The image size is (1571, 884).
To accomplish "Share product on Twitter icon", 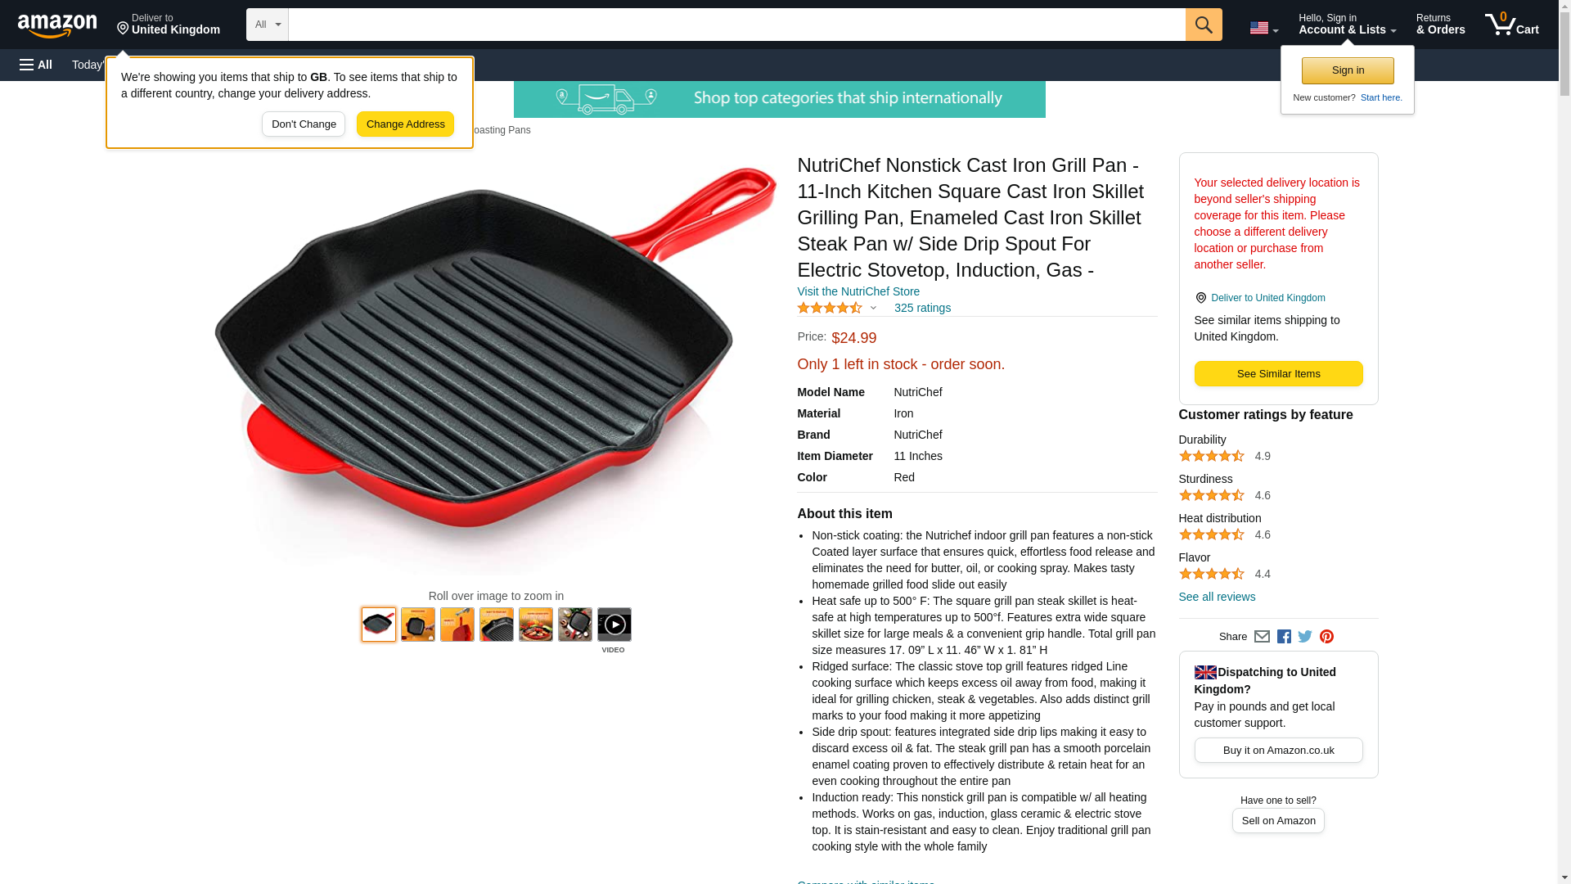I will tap(1305, 637).
